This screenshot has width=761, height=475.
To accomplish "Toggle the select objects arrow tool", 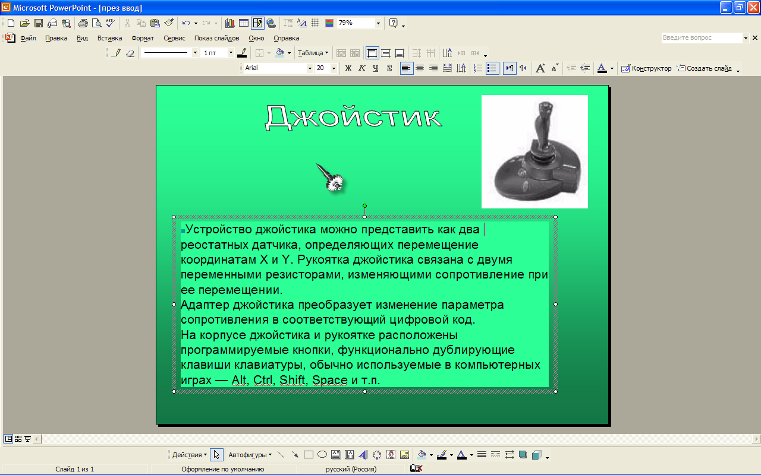I will pos(216,455).
